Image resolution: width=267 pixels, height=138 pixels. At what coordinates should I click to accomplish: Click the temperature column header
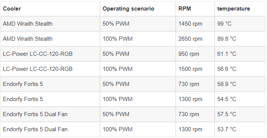click(x=240, y=9)
